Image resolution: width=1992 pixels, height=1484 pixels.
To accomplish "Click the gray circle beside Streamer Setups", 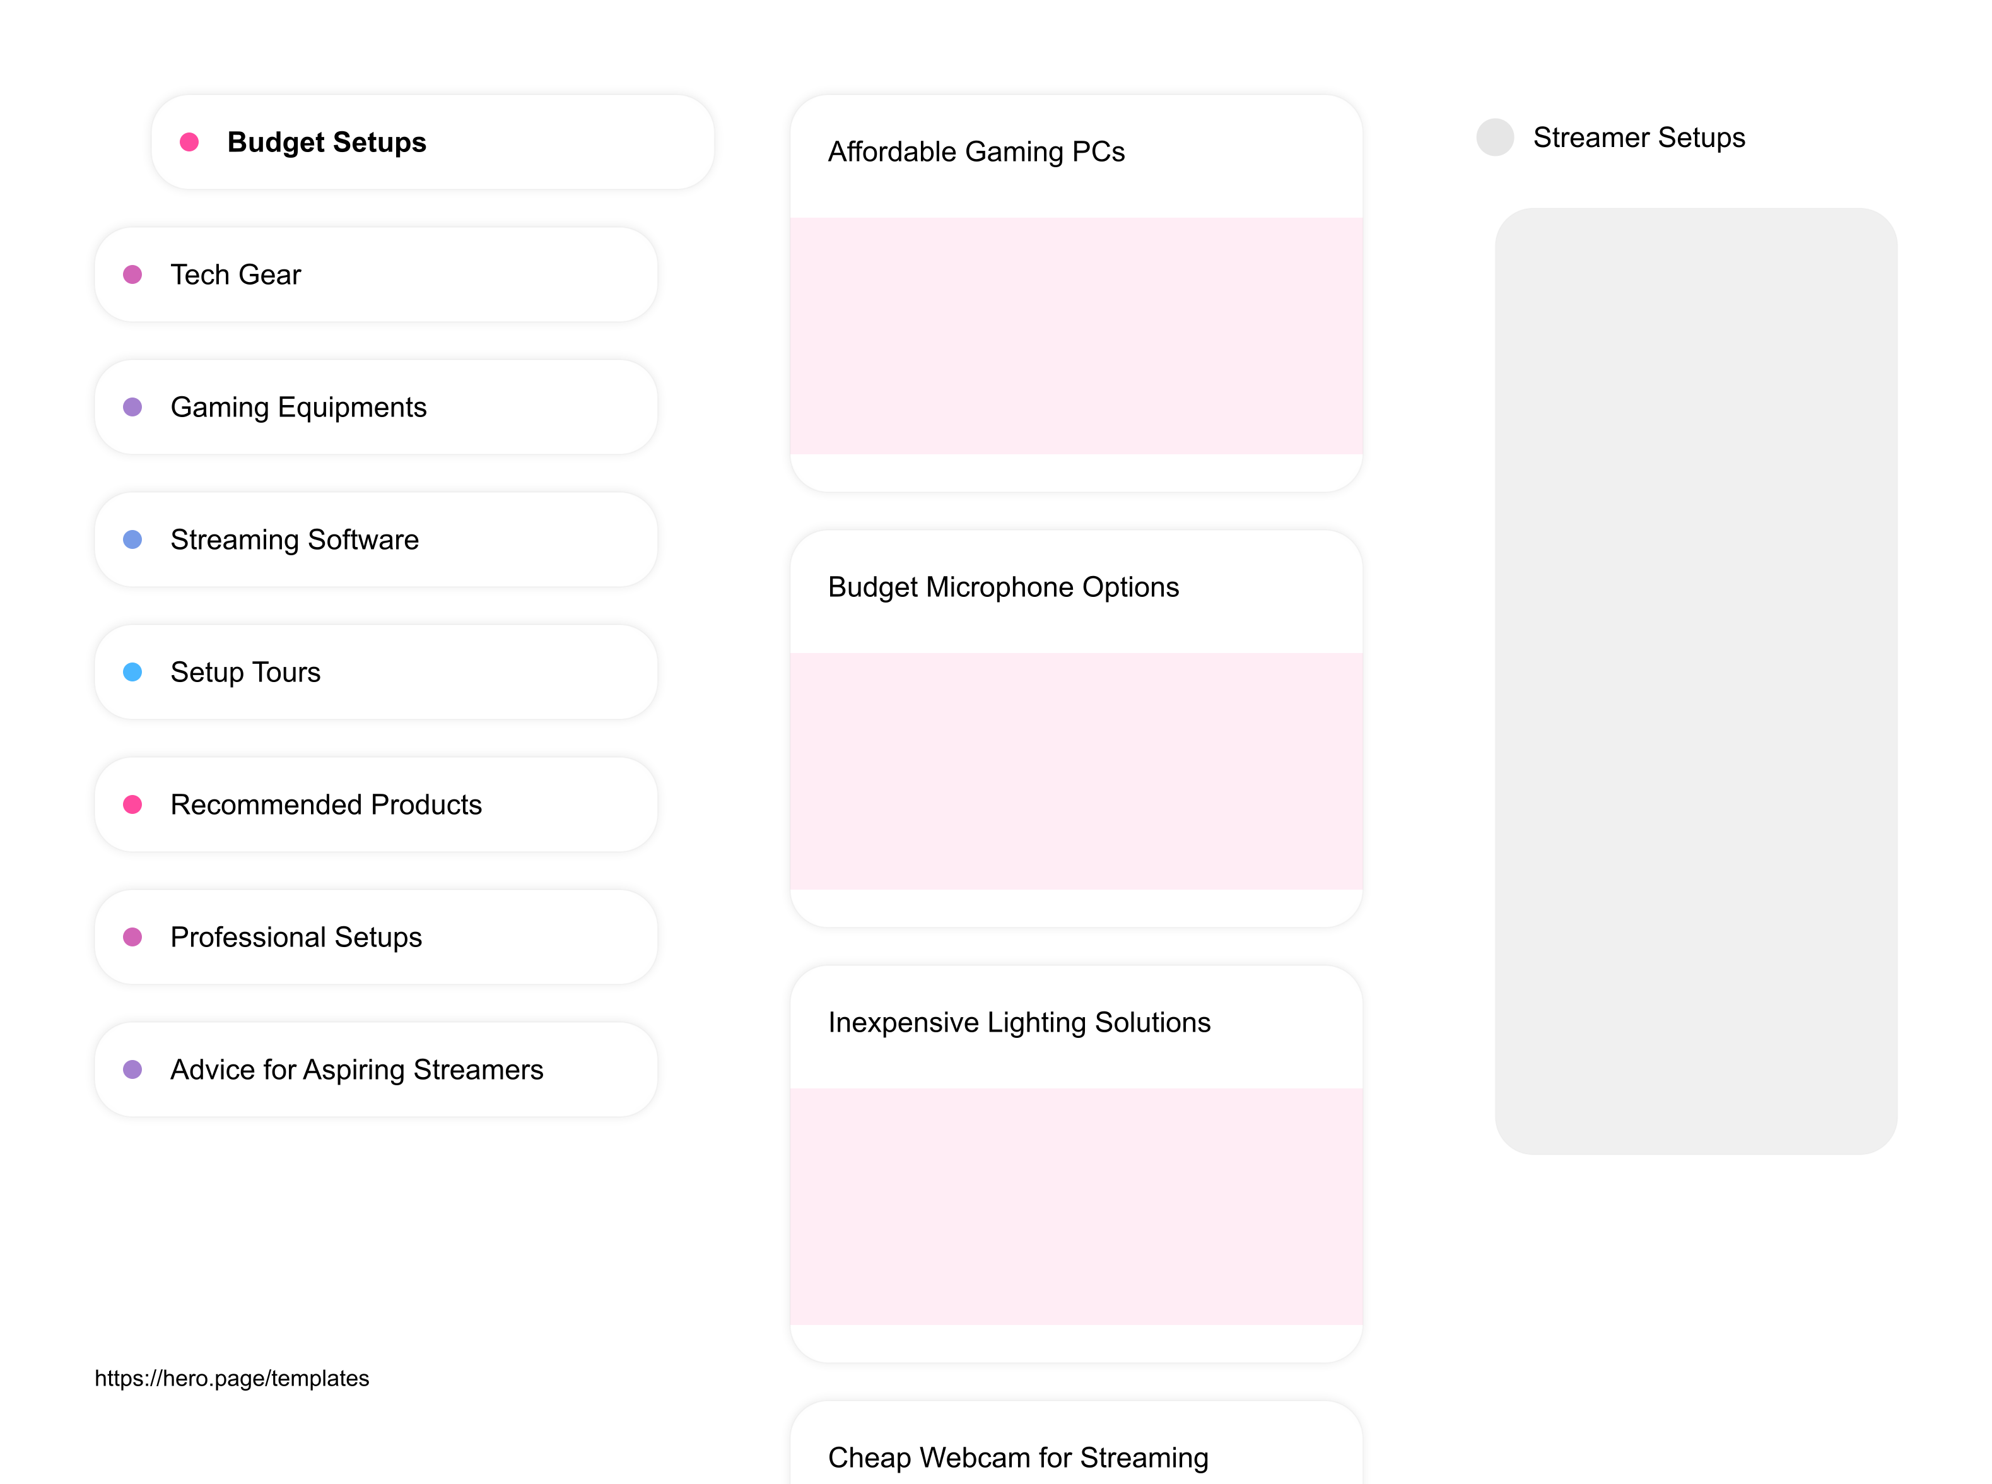I will tap(1496, 138).
